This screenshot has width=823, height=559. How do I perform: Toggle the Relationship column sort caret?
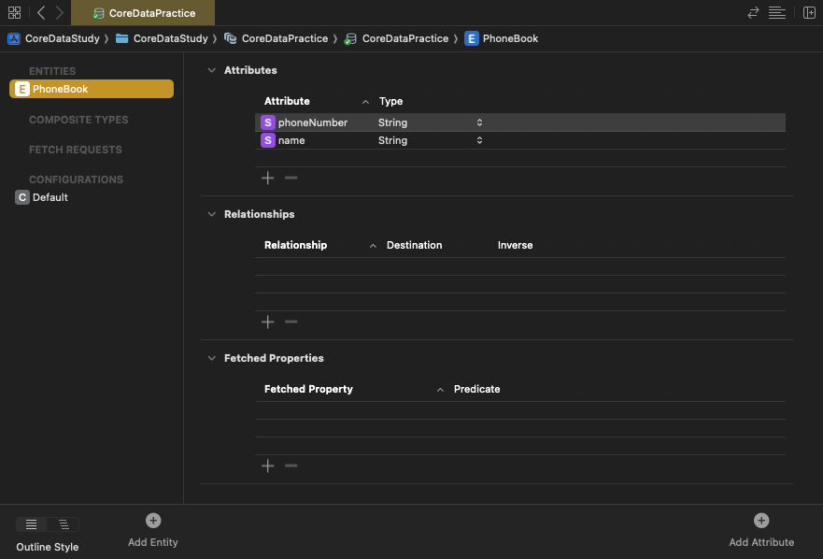click(373, 245)
